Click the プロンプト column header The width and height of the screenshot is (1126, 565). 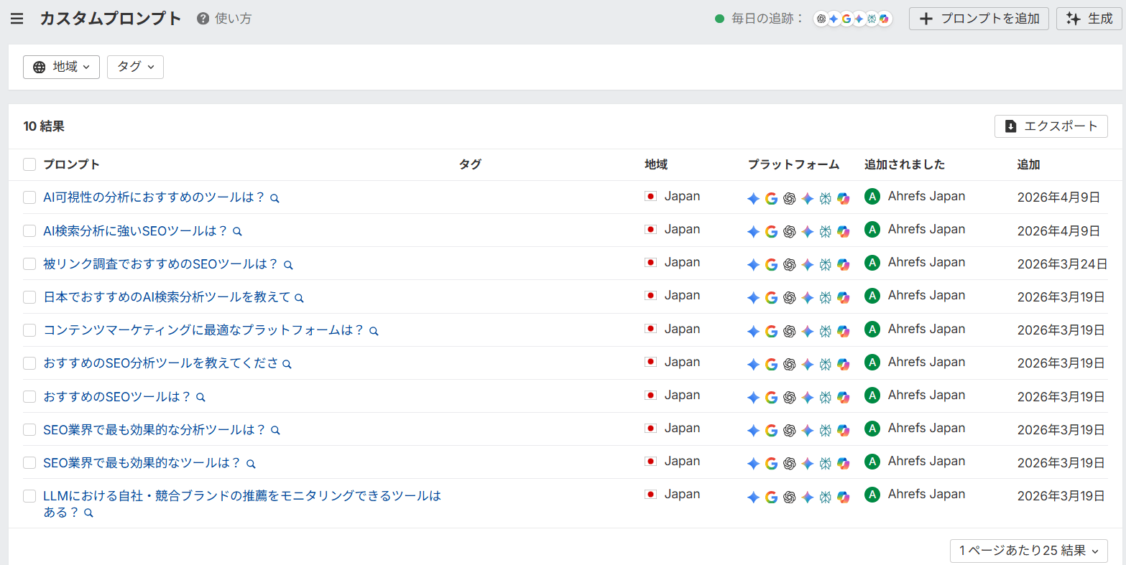pos(71,164)
